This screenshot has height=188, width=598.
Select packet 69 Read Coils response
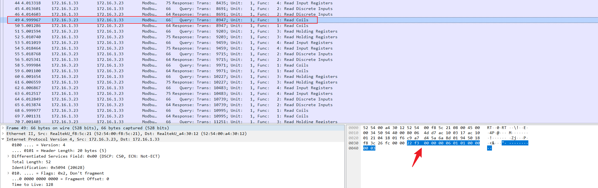click(162, 116)
